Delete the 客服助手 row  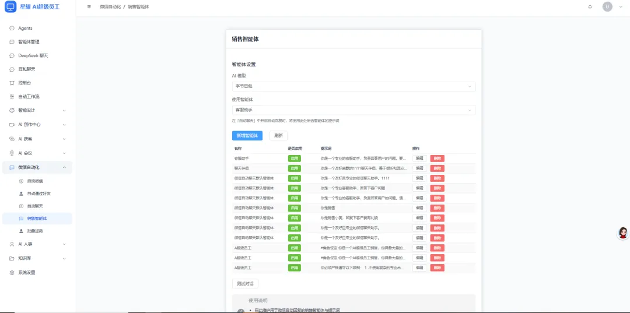click(x=437, y=159)
